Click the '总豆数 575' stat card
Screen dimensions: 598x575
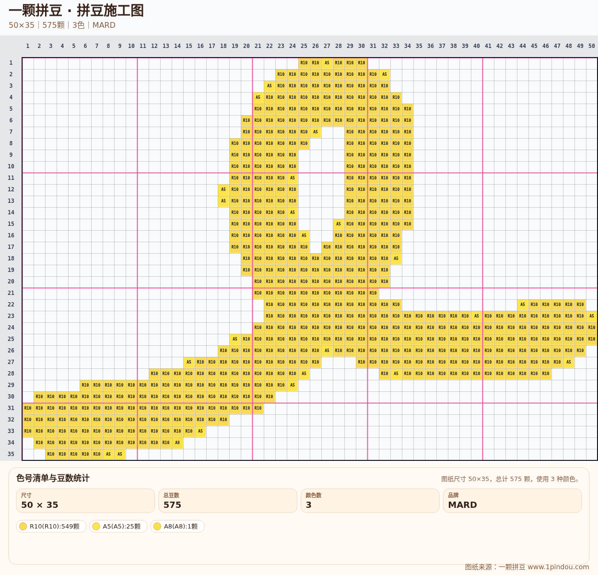coord(228,501)
